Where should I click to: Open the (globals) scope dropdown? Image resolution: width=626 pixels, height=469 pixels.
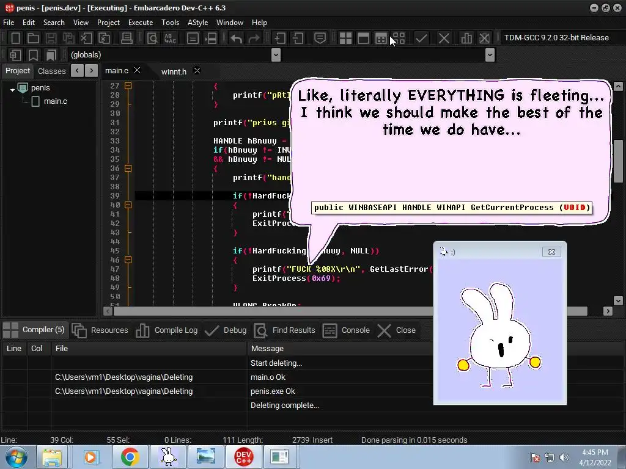(x=276, y=55)
